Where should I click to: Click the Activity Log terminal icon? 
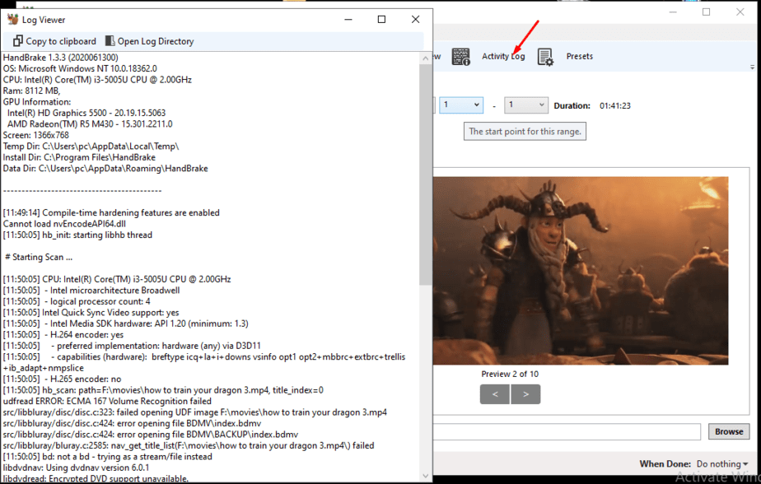tap(460, 57)
